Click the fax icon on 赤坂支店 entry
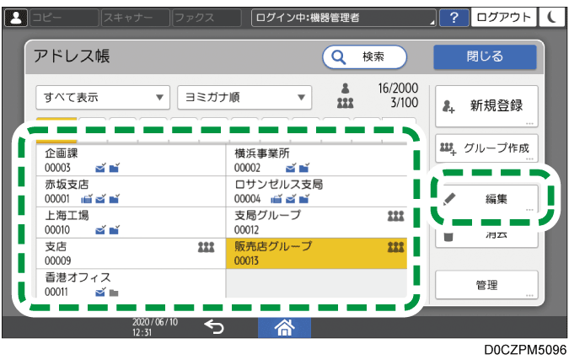The height and width of the screenshot is (360, 569). point(87,198)
